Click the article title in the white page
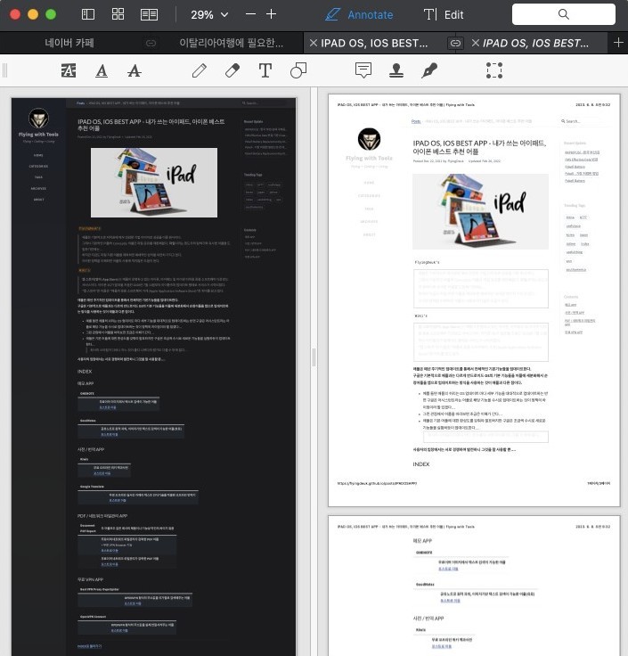 (x=479, y=147)
